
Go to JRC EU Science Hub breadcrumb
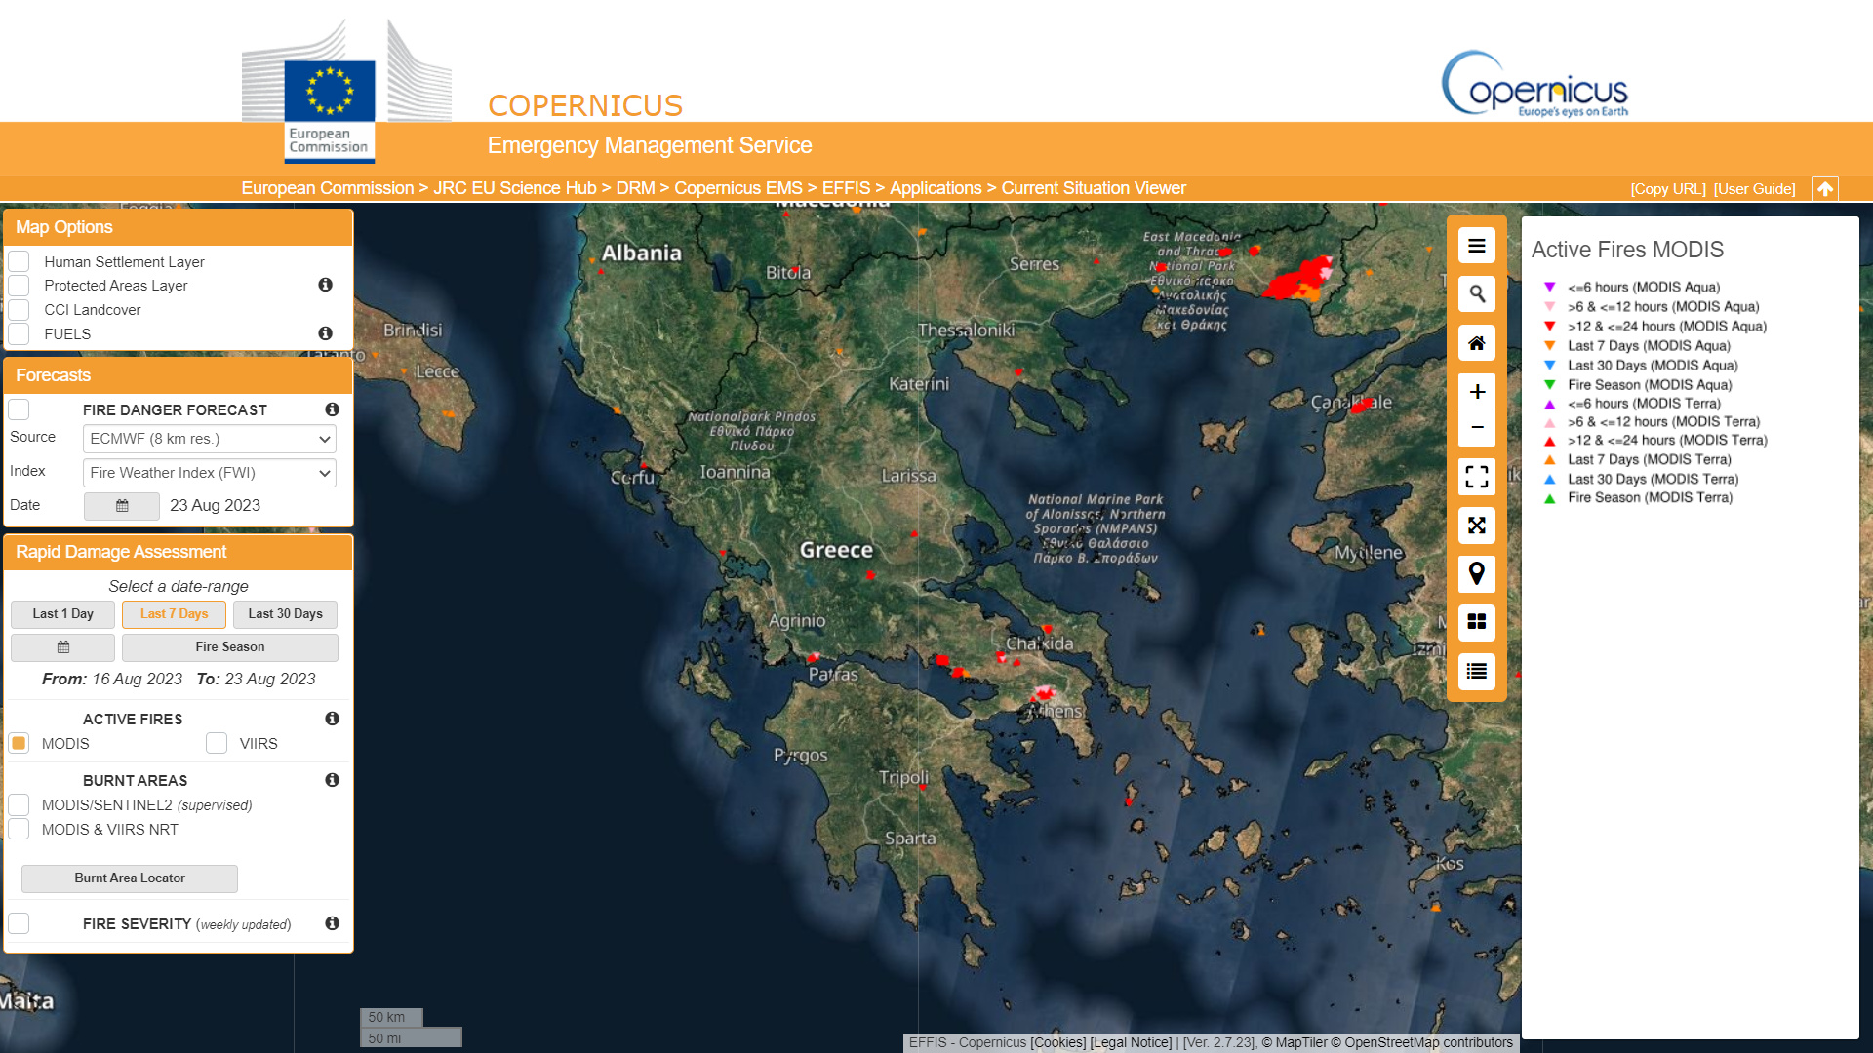[x=514, y=188]
